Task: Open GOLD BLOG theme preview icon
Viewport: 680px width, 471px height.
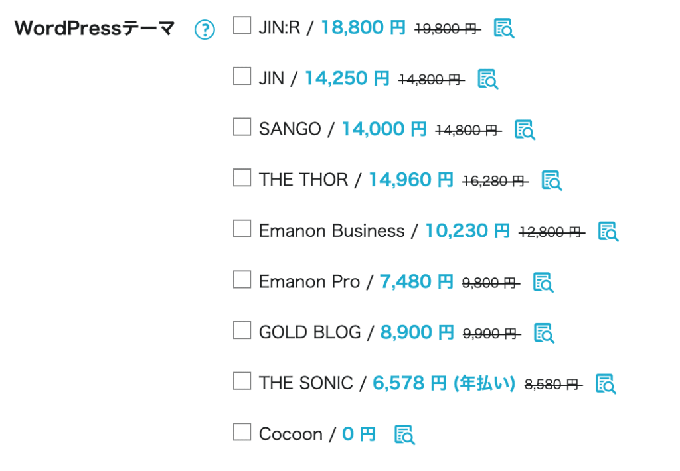Action: pyautogui.click(x=544, y=333)
